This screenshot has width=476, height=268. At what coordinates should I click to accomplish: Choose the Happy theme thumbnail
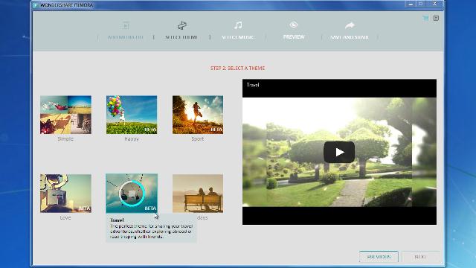pyautogui.click(x=132, y=115)
